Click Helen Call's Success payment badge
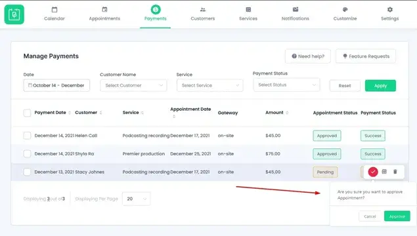The height and width of the screenshot is (236, 417). click(x=373, y=136)
